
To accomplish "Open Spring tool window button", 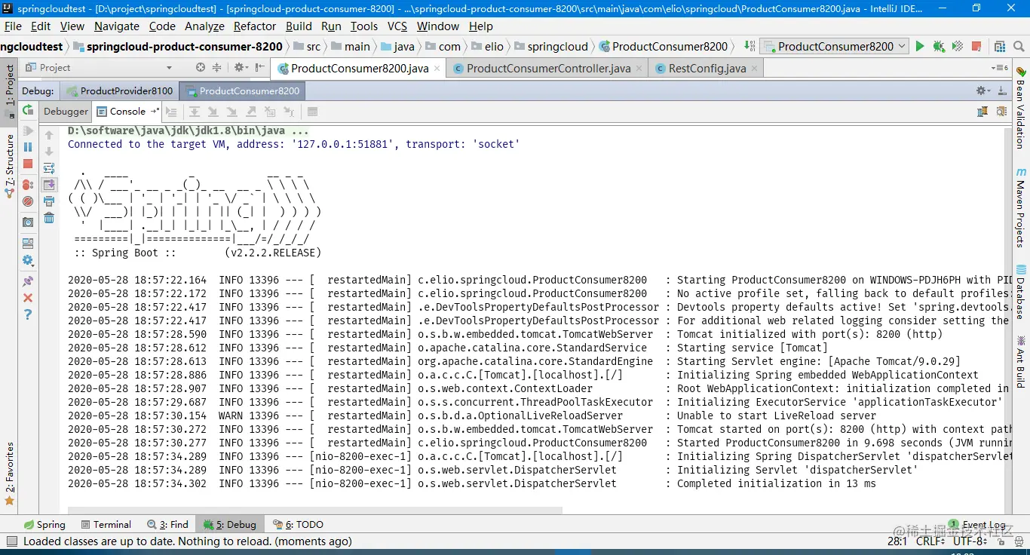I will pos(44,524).
